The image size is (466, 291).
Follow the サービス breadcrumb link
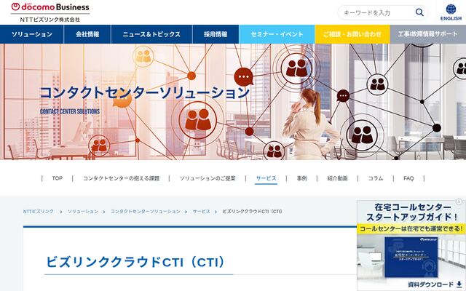point(202,212)
